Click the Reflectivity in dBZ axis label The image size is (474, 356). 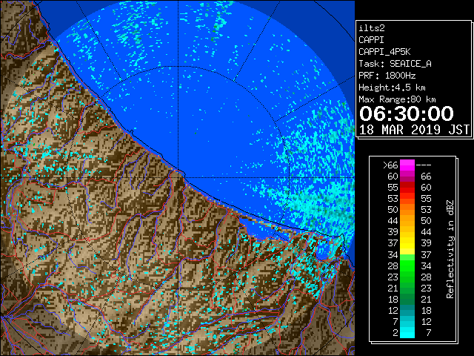click(450, 249)
